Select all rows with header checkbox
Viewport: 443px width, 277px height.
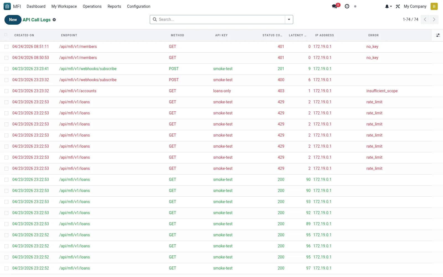click(6, 35)
